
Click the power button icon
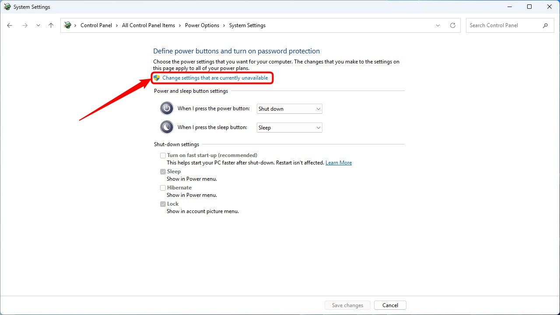pyautogui.click(x=167, y=108)
